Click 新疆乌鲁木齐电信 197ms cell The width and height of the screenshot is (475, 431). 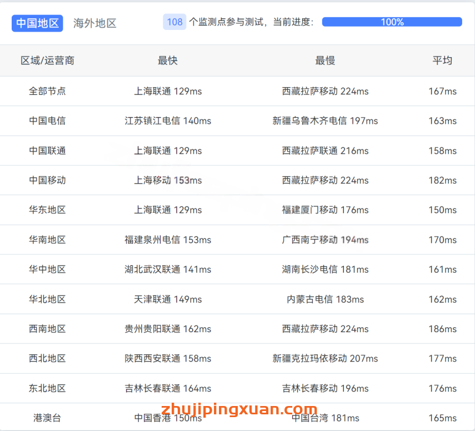(x=325, y=121)
